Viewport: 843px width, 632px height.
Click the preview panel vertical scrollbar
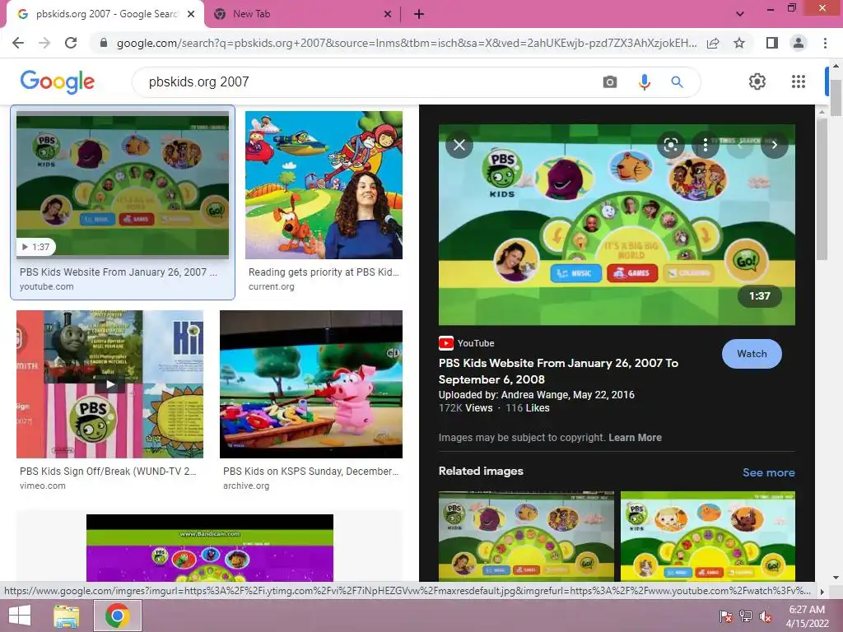coord(822,188)
